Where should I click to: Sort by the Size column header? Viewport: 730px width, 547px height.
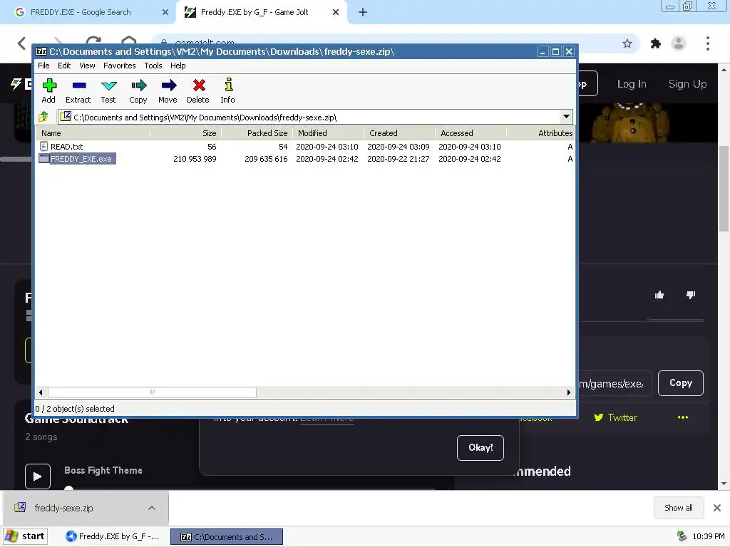pos(186,133)
